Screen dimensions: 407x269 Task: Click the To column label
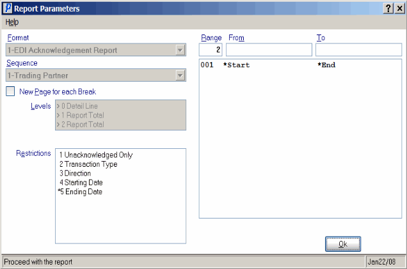coord(321,38)
